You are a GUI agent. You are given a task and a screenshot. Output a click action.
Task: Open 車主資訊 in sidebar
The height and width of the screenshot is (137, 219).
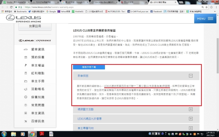pos(38,113)
